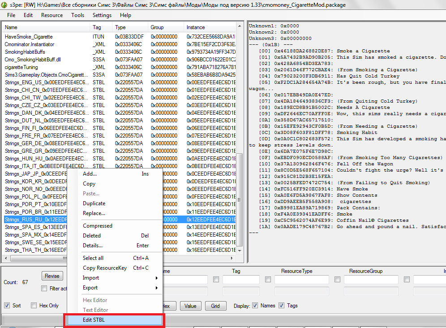Image resolution: width=446 pixels, height=328 pixels.
Task: Click the Grid button
Action: (215, 306)
